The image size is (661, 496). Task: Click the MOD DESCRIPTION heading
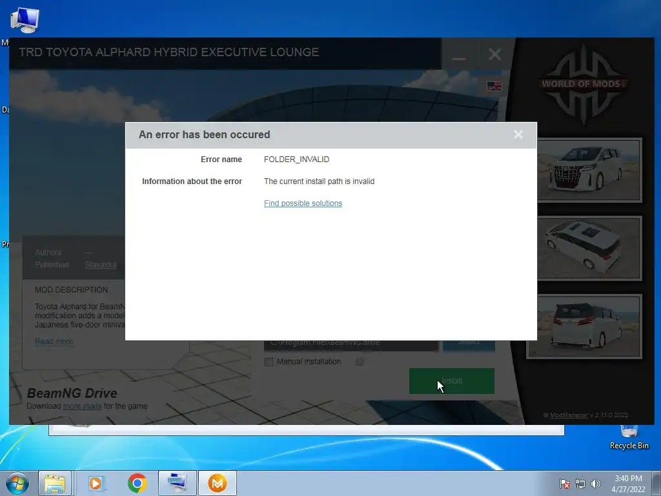click(x=71, y=290)
